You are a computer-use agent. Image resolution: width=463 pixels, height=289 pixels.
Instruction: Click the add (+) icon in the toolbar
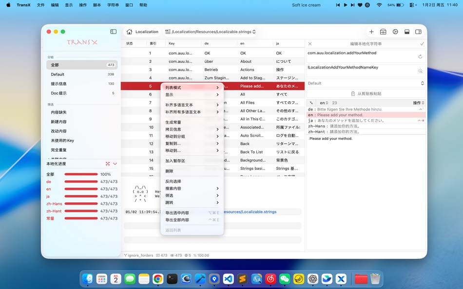(x=371, y=31)
